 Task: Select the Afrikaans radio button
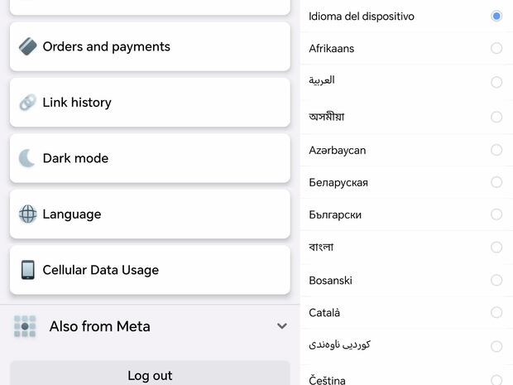[x=496, y=48]
